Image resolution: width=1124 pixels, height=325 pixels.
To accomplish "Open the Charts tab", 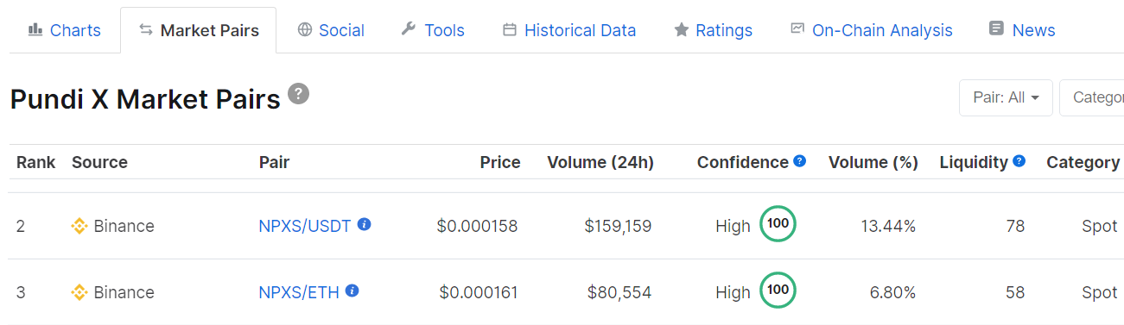I will [x=65, y=30].
